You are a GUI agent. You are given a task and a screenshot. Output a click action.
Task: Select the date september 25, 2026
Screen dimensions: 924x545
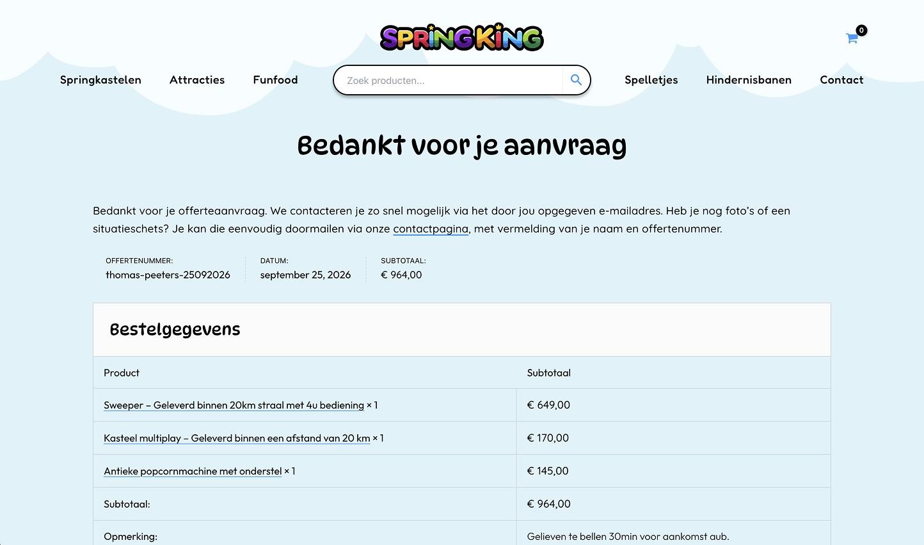click(305, 275)
